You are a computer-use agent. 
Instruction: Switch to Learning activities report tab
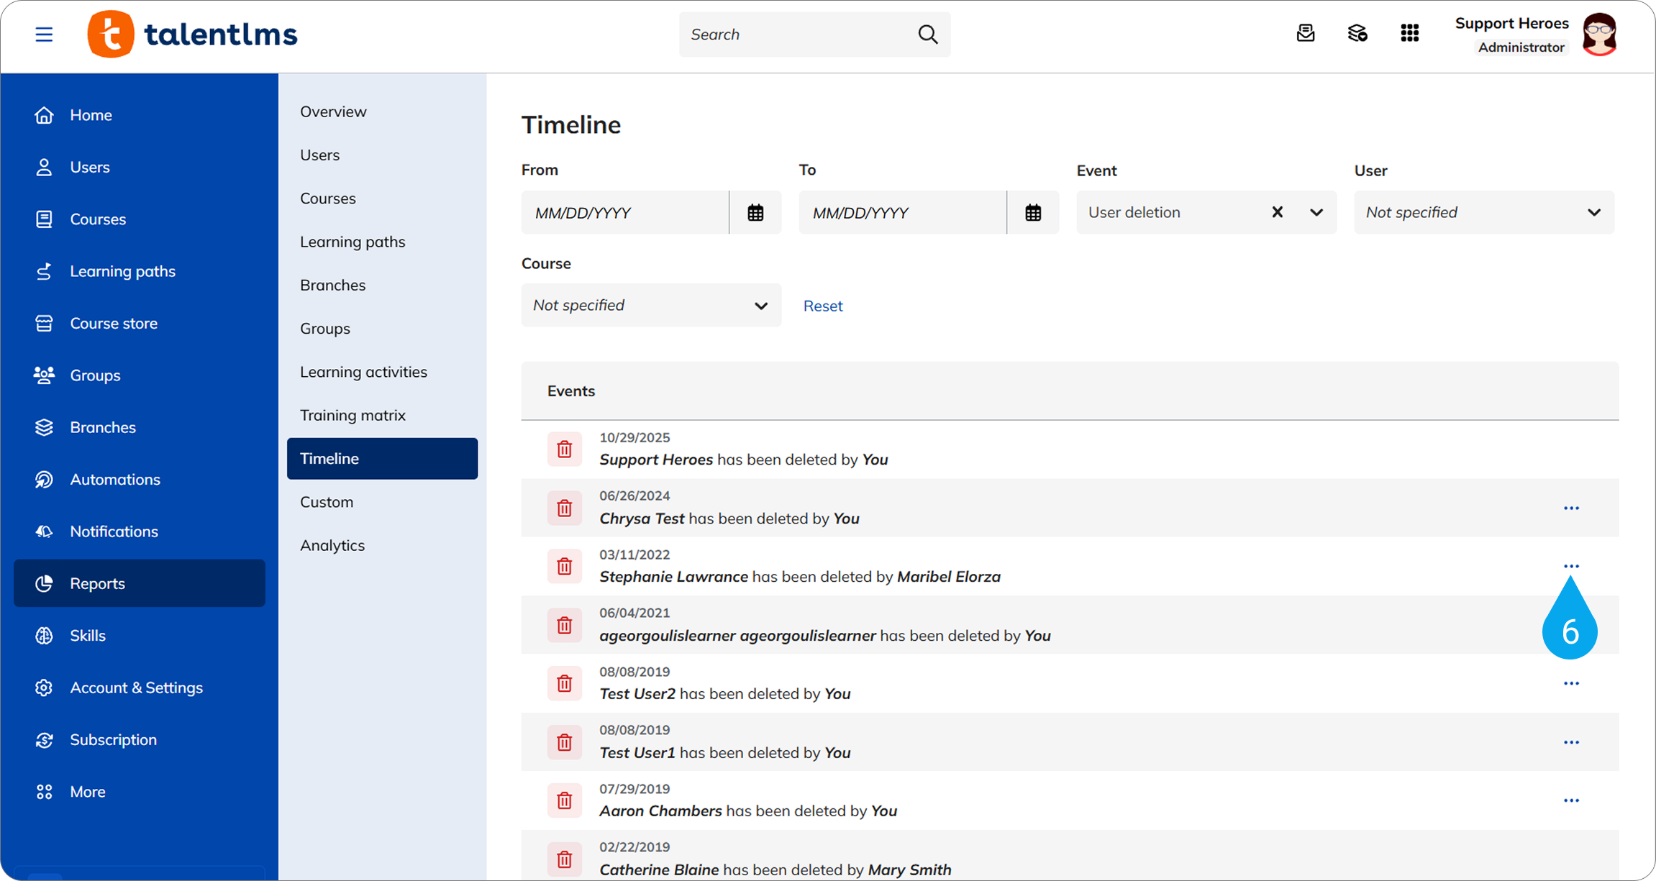[382, 372]
